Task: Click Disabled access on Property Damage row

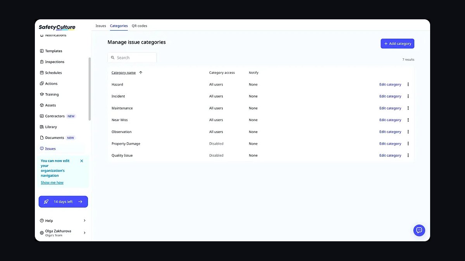Action: (216, 143)
